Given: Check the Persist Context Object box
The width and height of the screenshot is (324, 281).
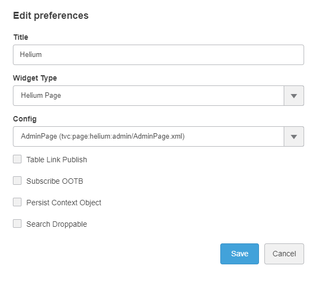Looking at the screenshot, I should click(x=17, y=203).
